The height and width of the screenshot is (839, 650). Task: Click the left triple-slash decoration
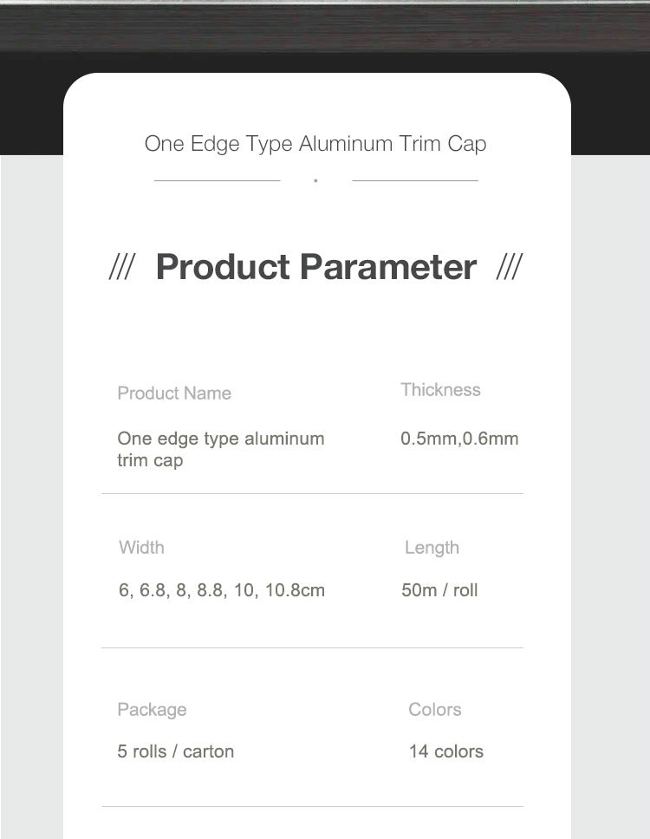point(120,268)
